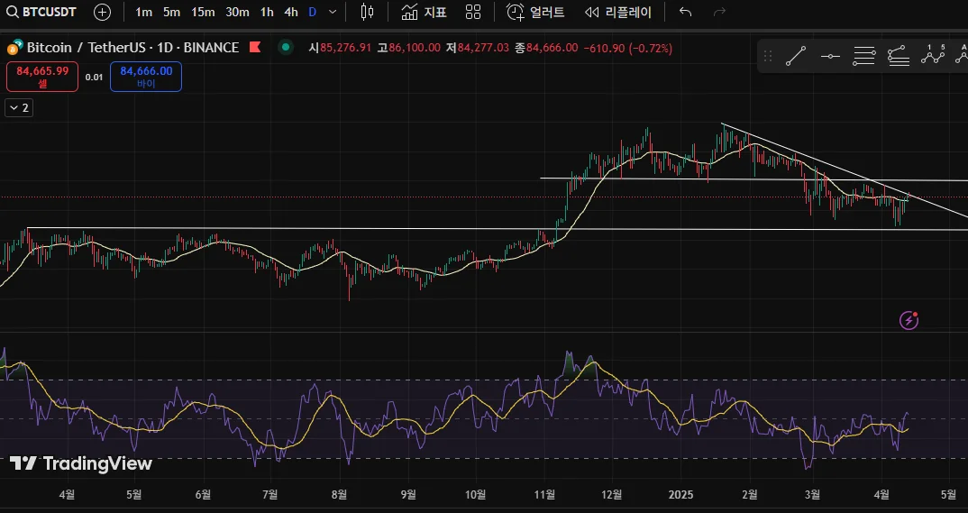Open the 지표 indicators panel
Viewport: 968px width, 513px height.
(x=424, y=12)
